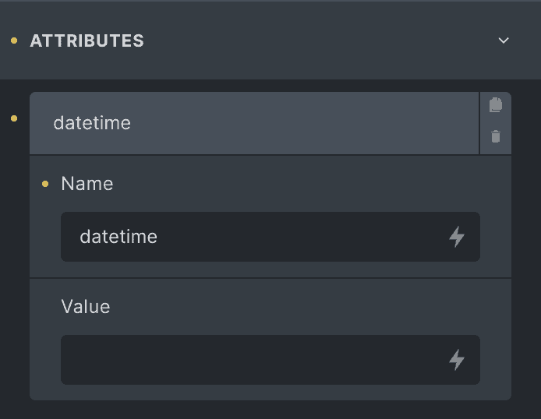Viewport: 541px width, 419px height.
Task: Focus the empty Value input field
Action: (270, 360)
